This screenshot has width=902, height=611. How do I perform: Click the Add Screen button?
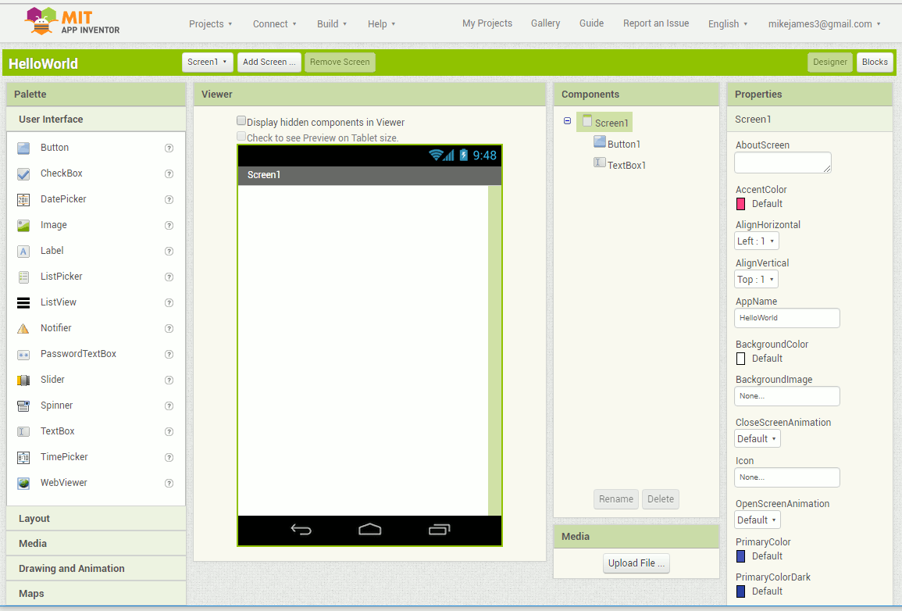[269, 62]
